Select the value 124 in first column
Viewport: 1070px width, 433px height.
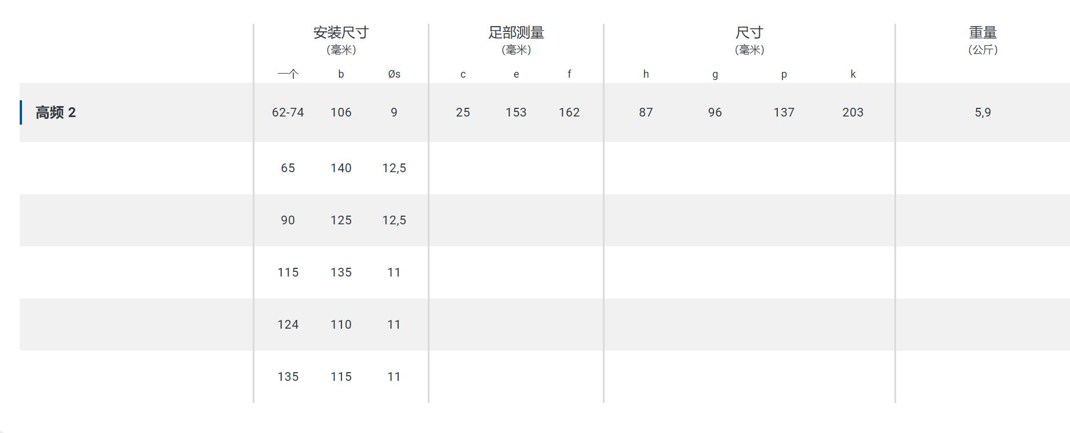(287, 325)
